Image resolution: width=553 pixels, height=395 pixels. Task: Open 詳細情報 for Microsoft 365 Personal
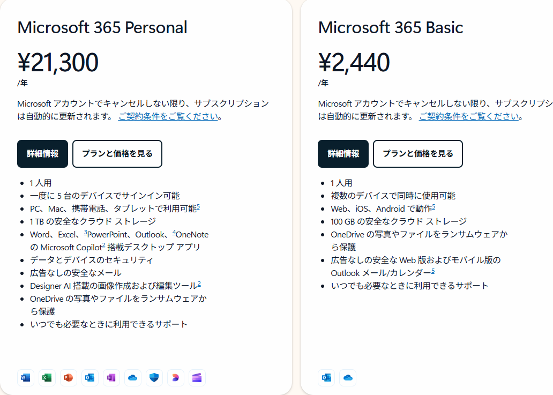(x=43, y=154)
